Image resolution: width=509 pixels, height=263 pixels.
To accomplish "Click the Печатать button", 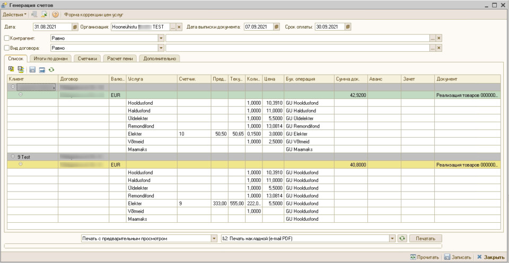I will pyautogui.click(x=426, y=238).
